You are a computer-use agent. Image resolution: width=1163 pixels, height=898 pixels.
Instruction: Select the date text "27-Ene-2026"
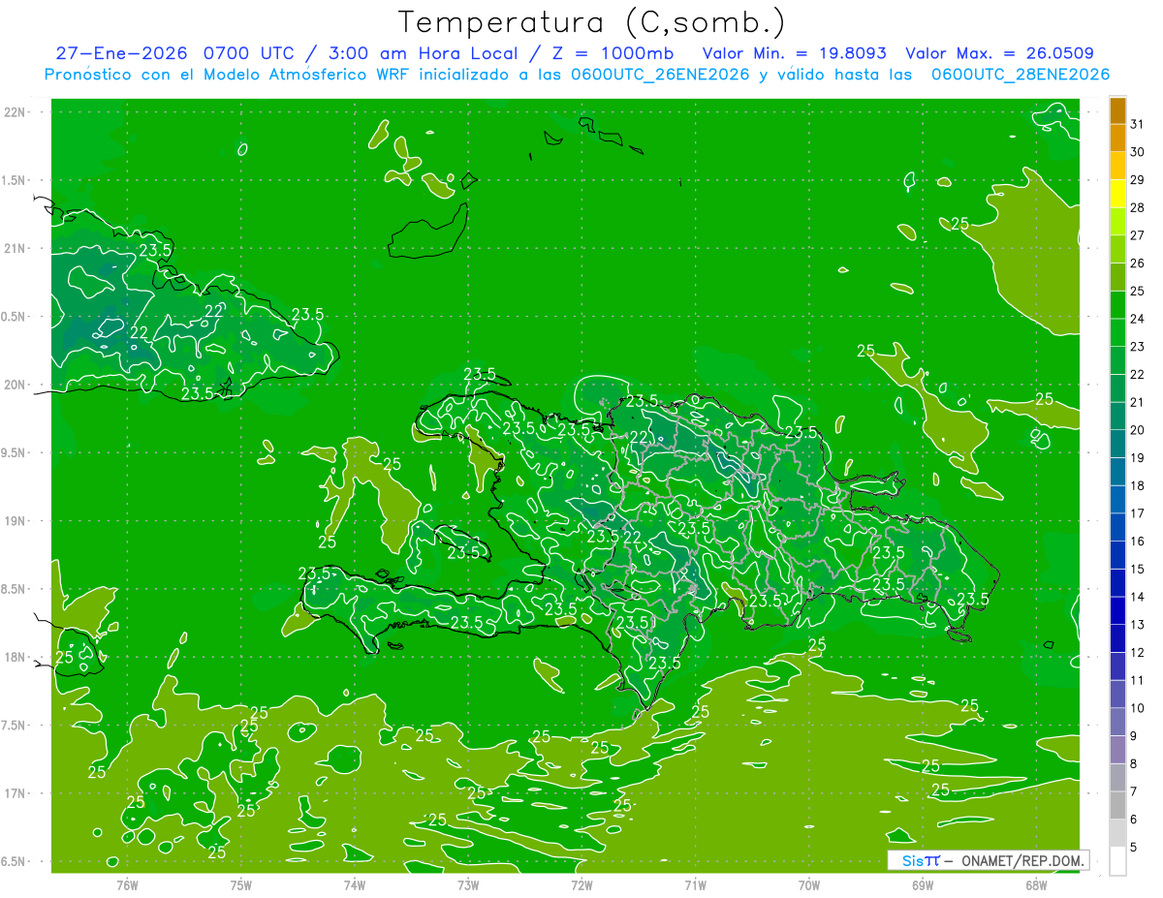(x=123, y=53)
